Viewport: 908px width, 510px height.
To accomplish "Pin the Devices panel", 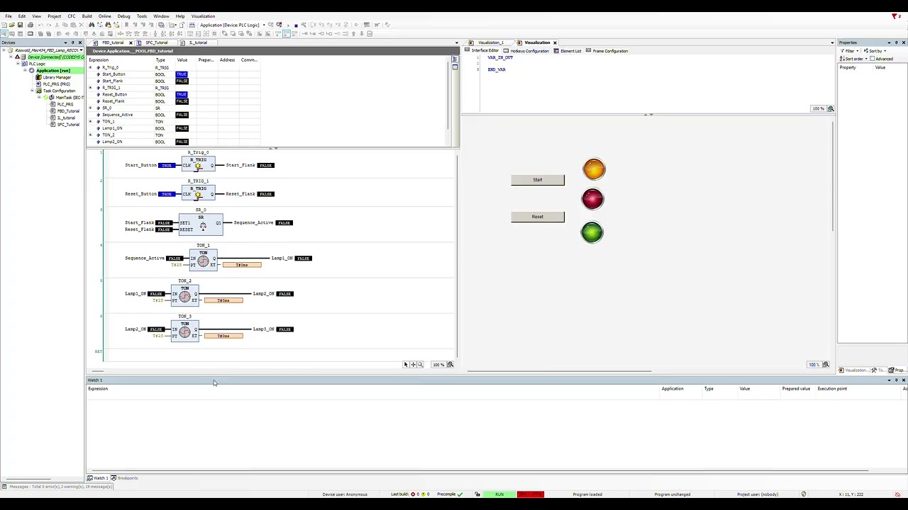I will pyautogui.click(x=72, y=42).
